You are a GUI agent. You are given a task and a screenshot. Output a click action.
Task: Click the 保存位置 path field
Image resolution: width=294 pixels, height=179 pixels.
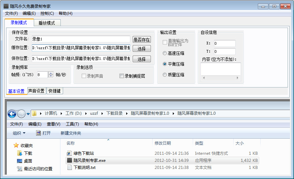point(81,59)
